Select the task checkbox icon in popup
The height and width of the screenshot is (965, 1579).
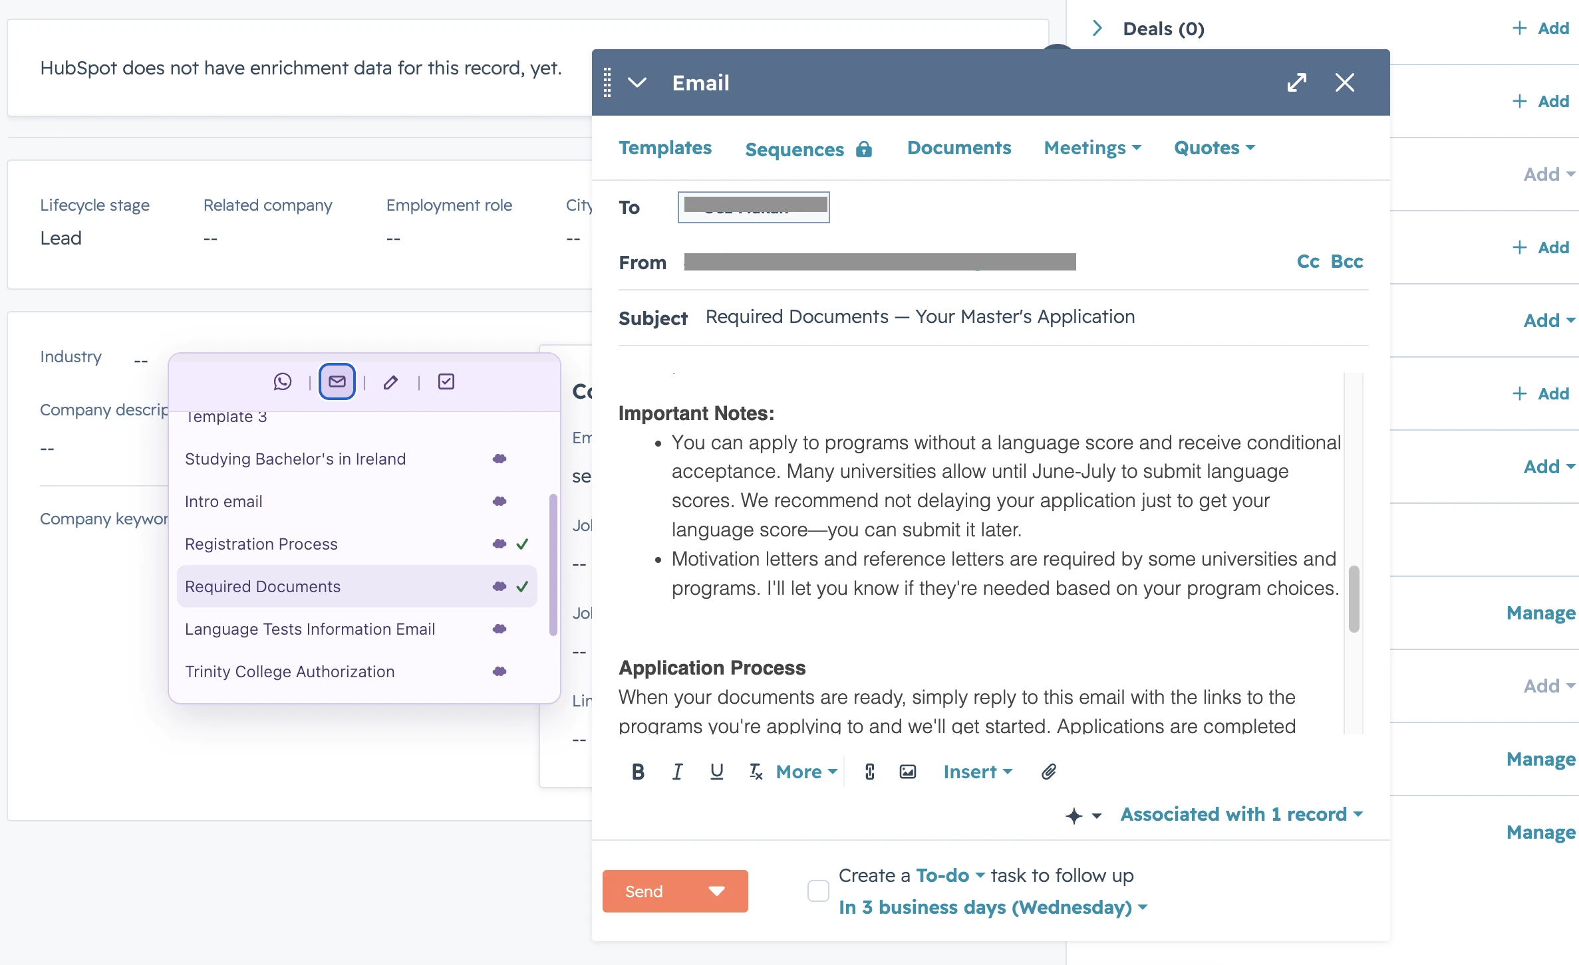point(446,381)
